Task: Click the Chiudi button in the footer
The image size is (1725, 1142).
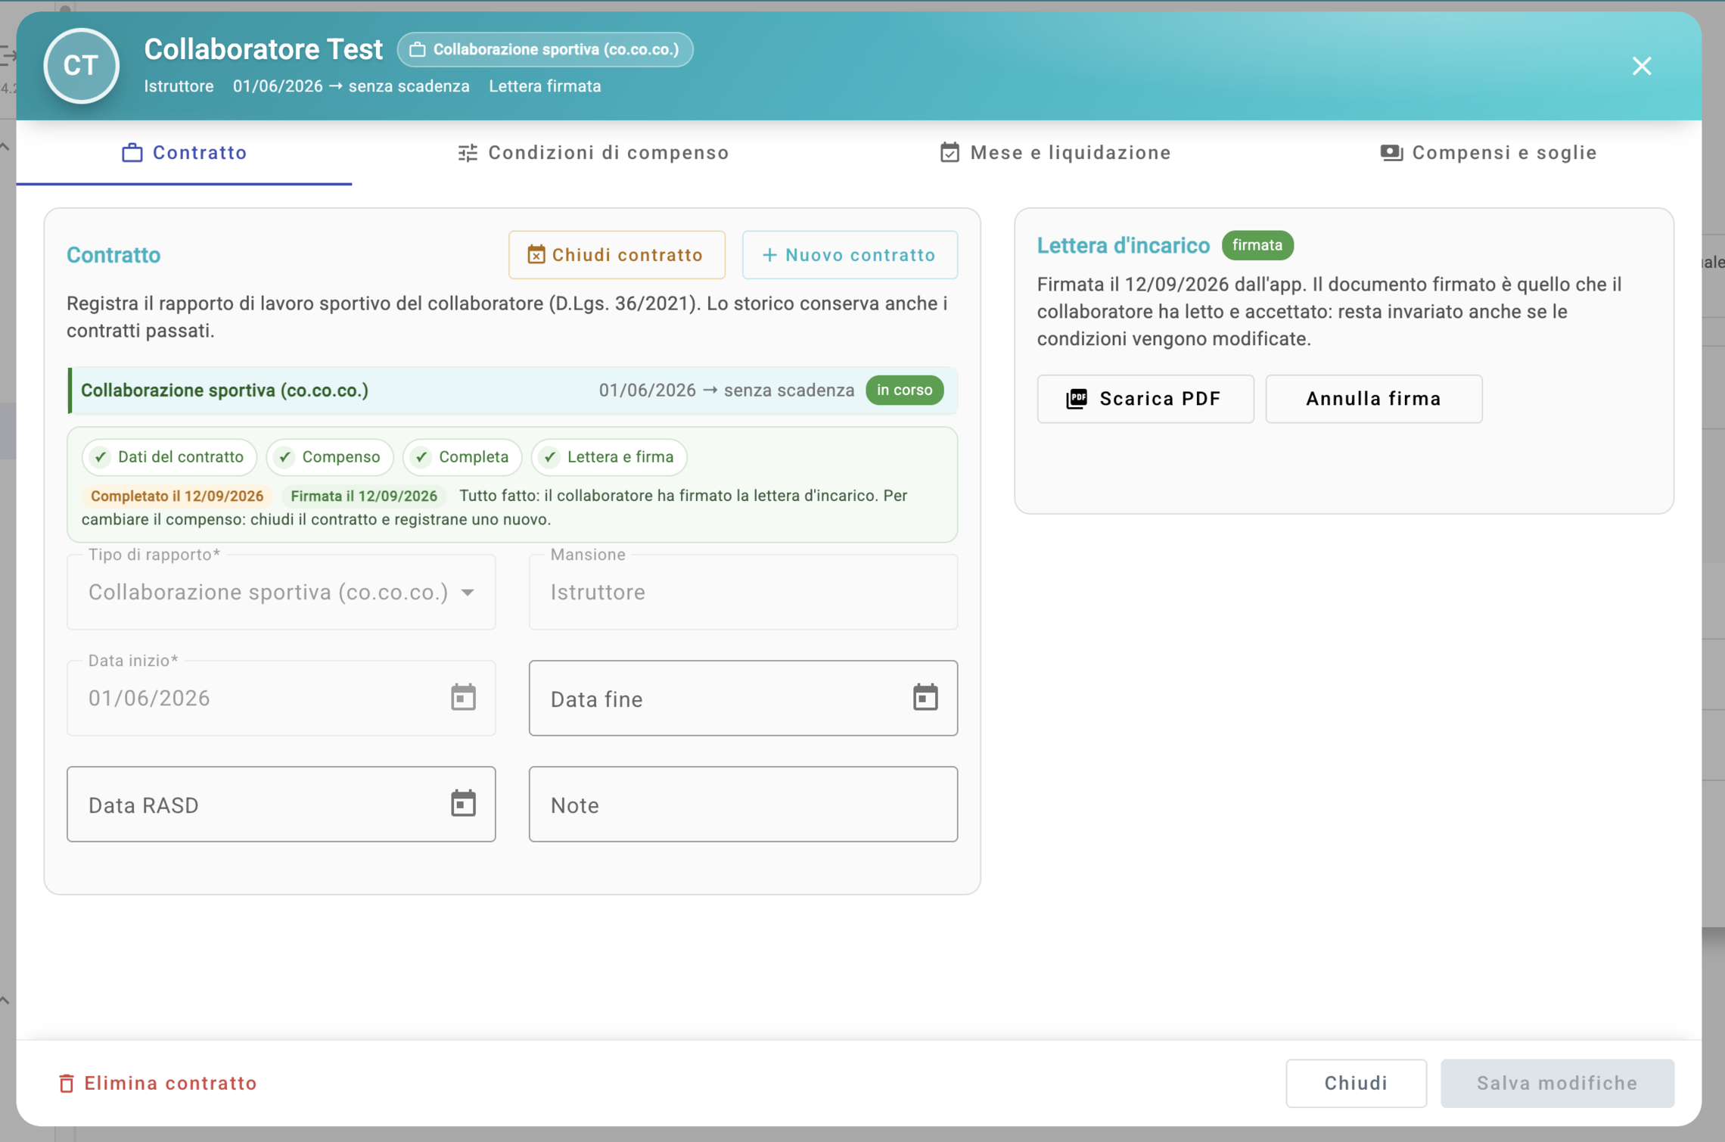Action: [1356, 1083]
